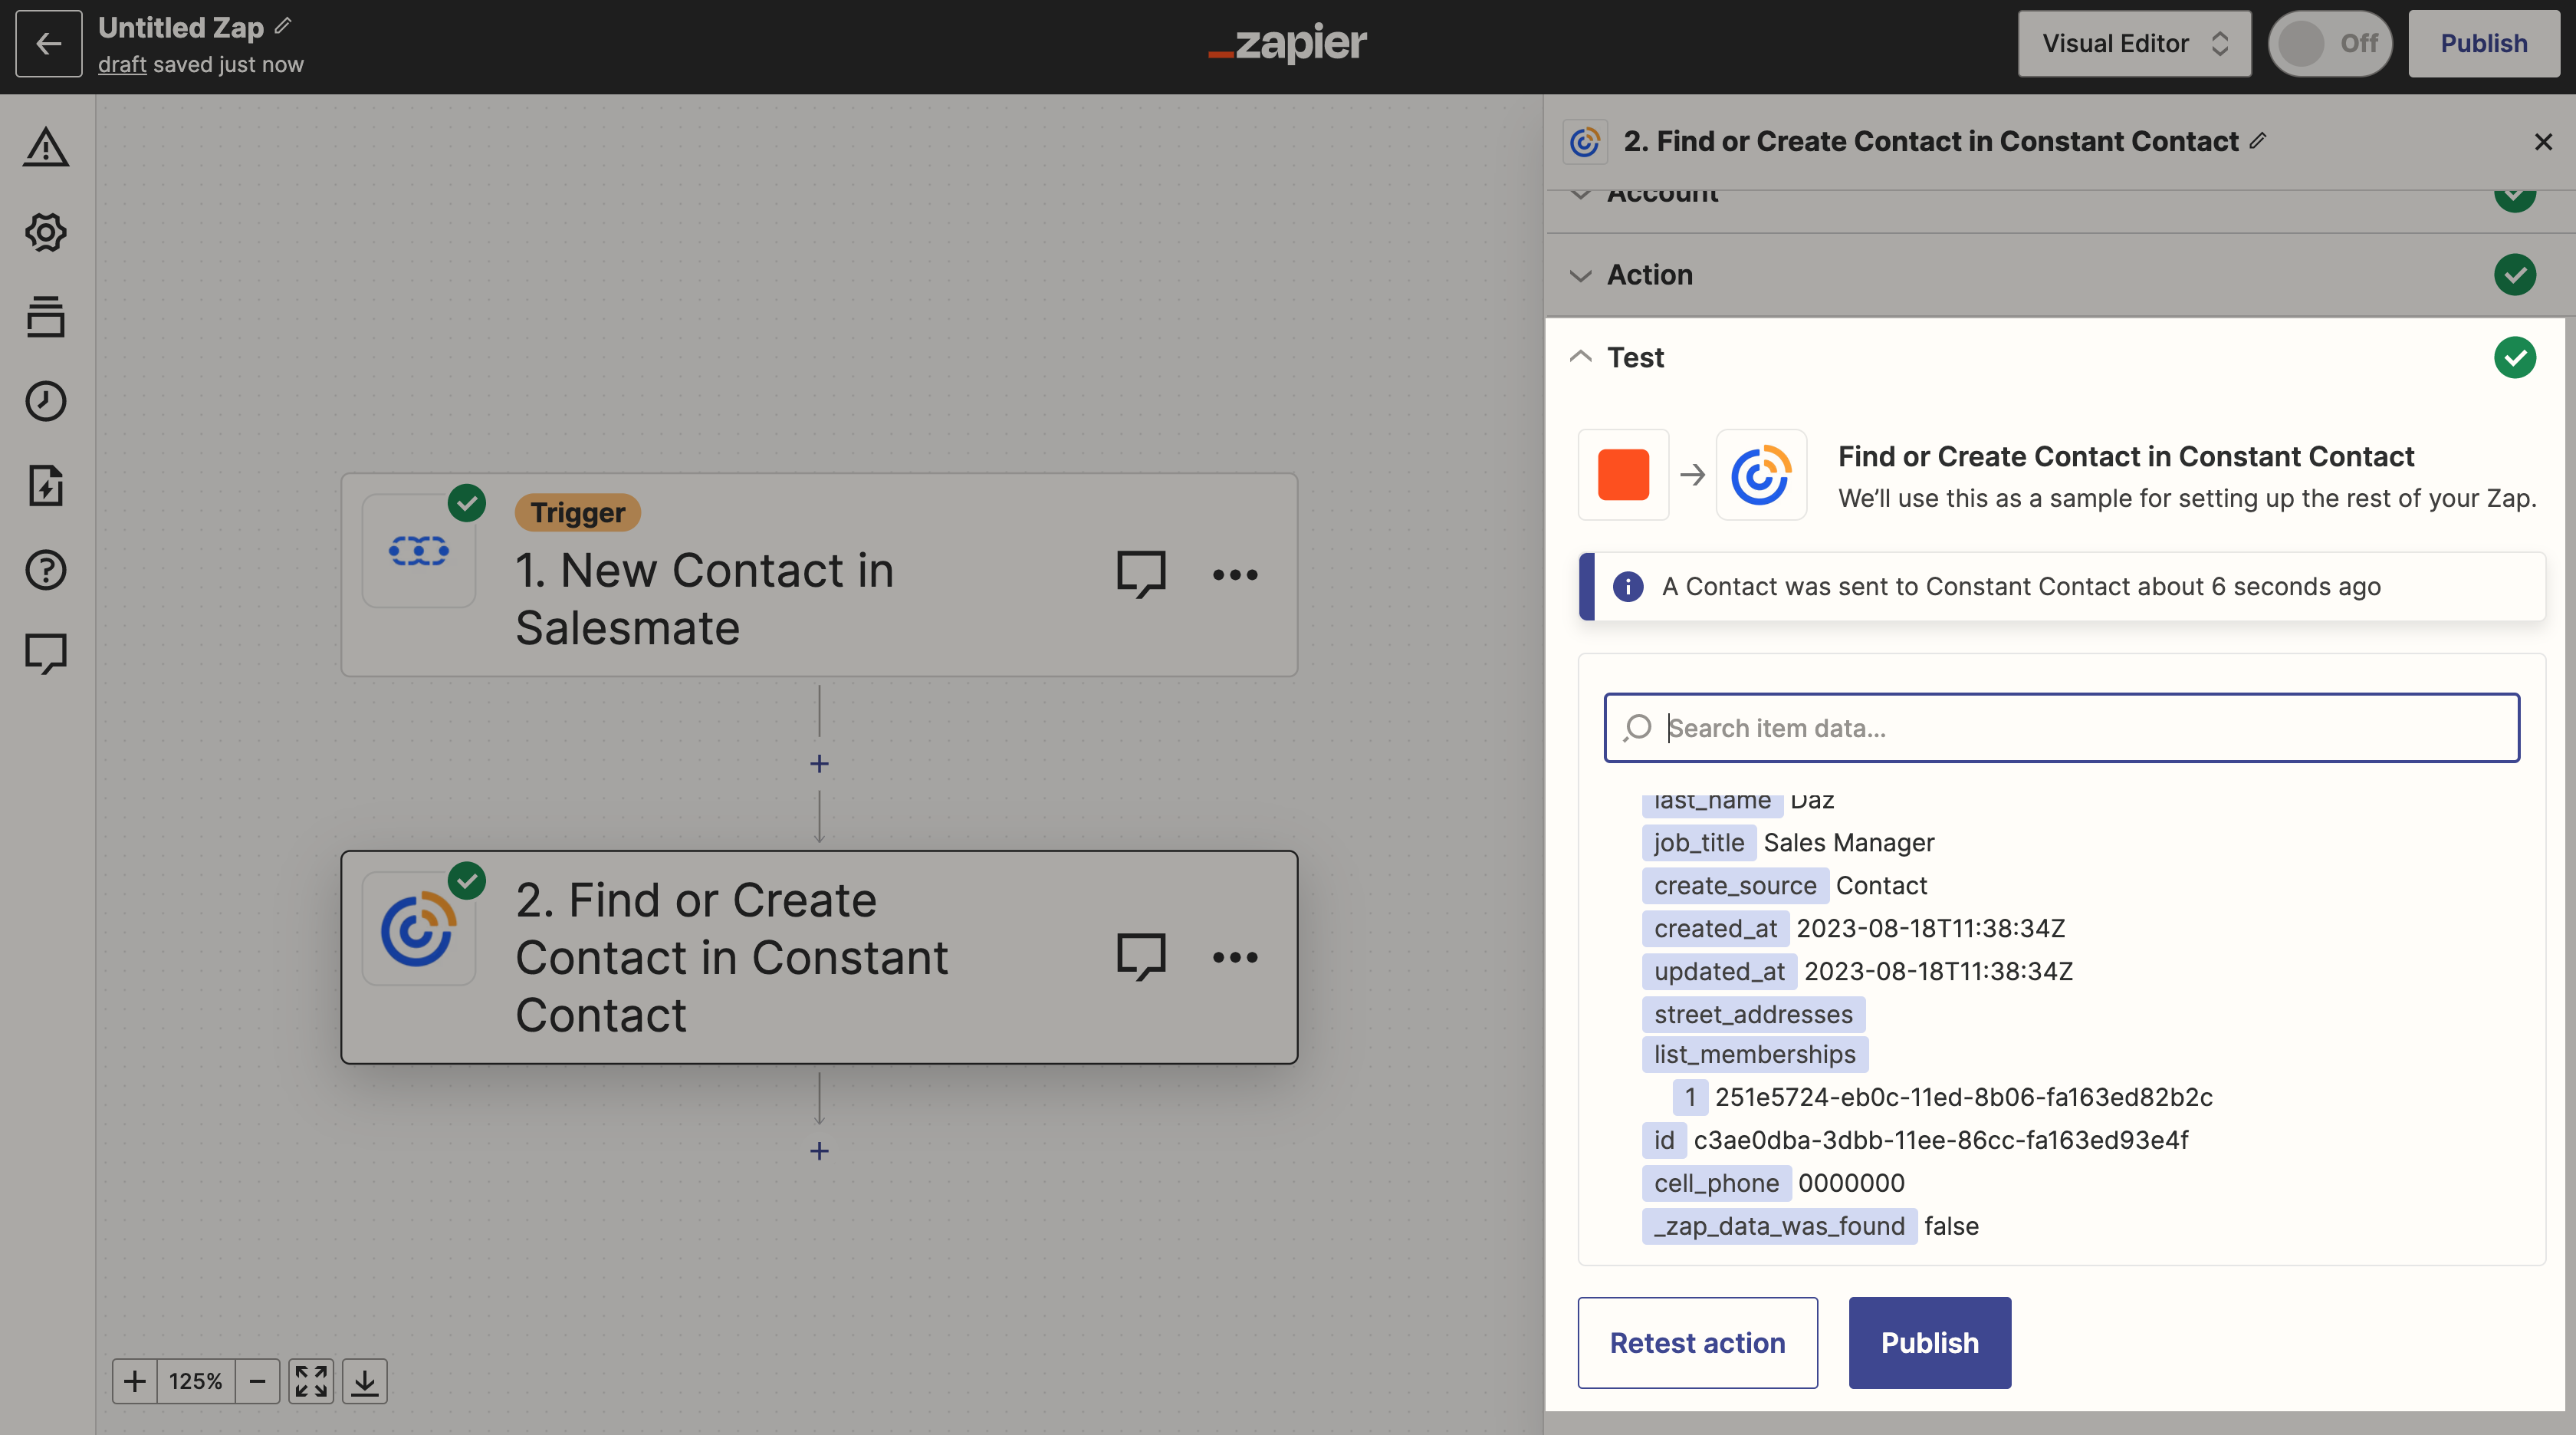This screenshot has height=1435, width=2576.
Task: Click Constant Contact icon on step 2
Action: click(419, 929)
